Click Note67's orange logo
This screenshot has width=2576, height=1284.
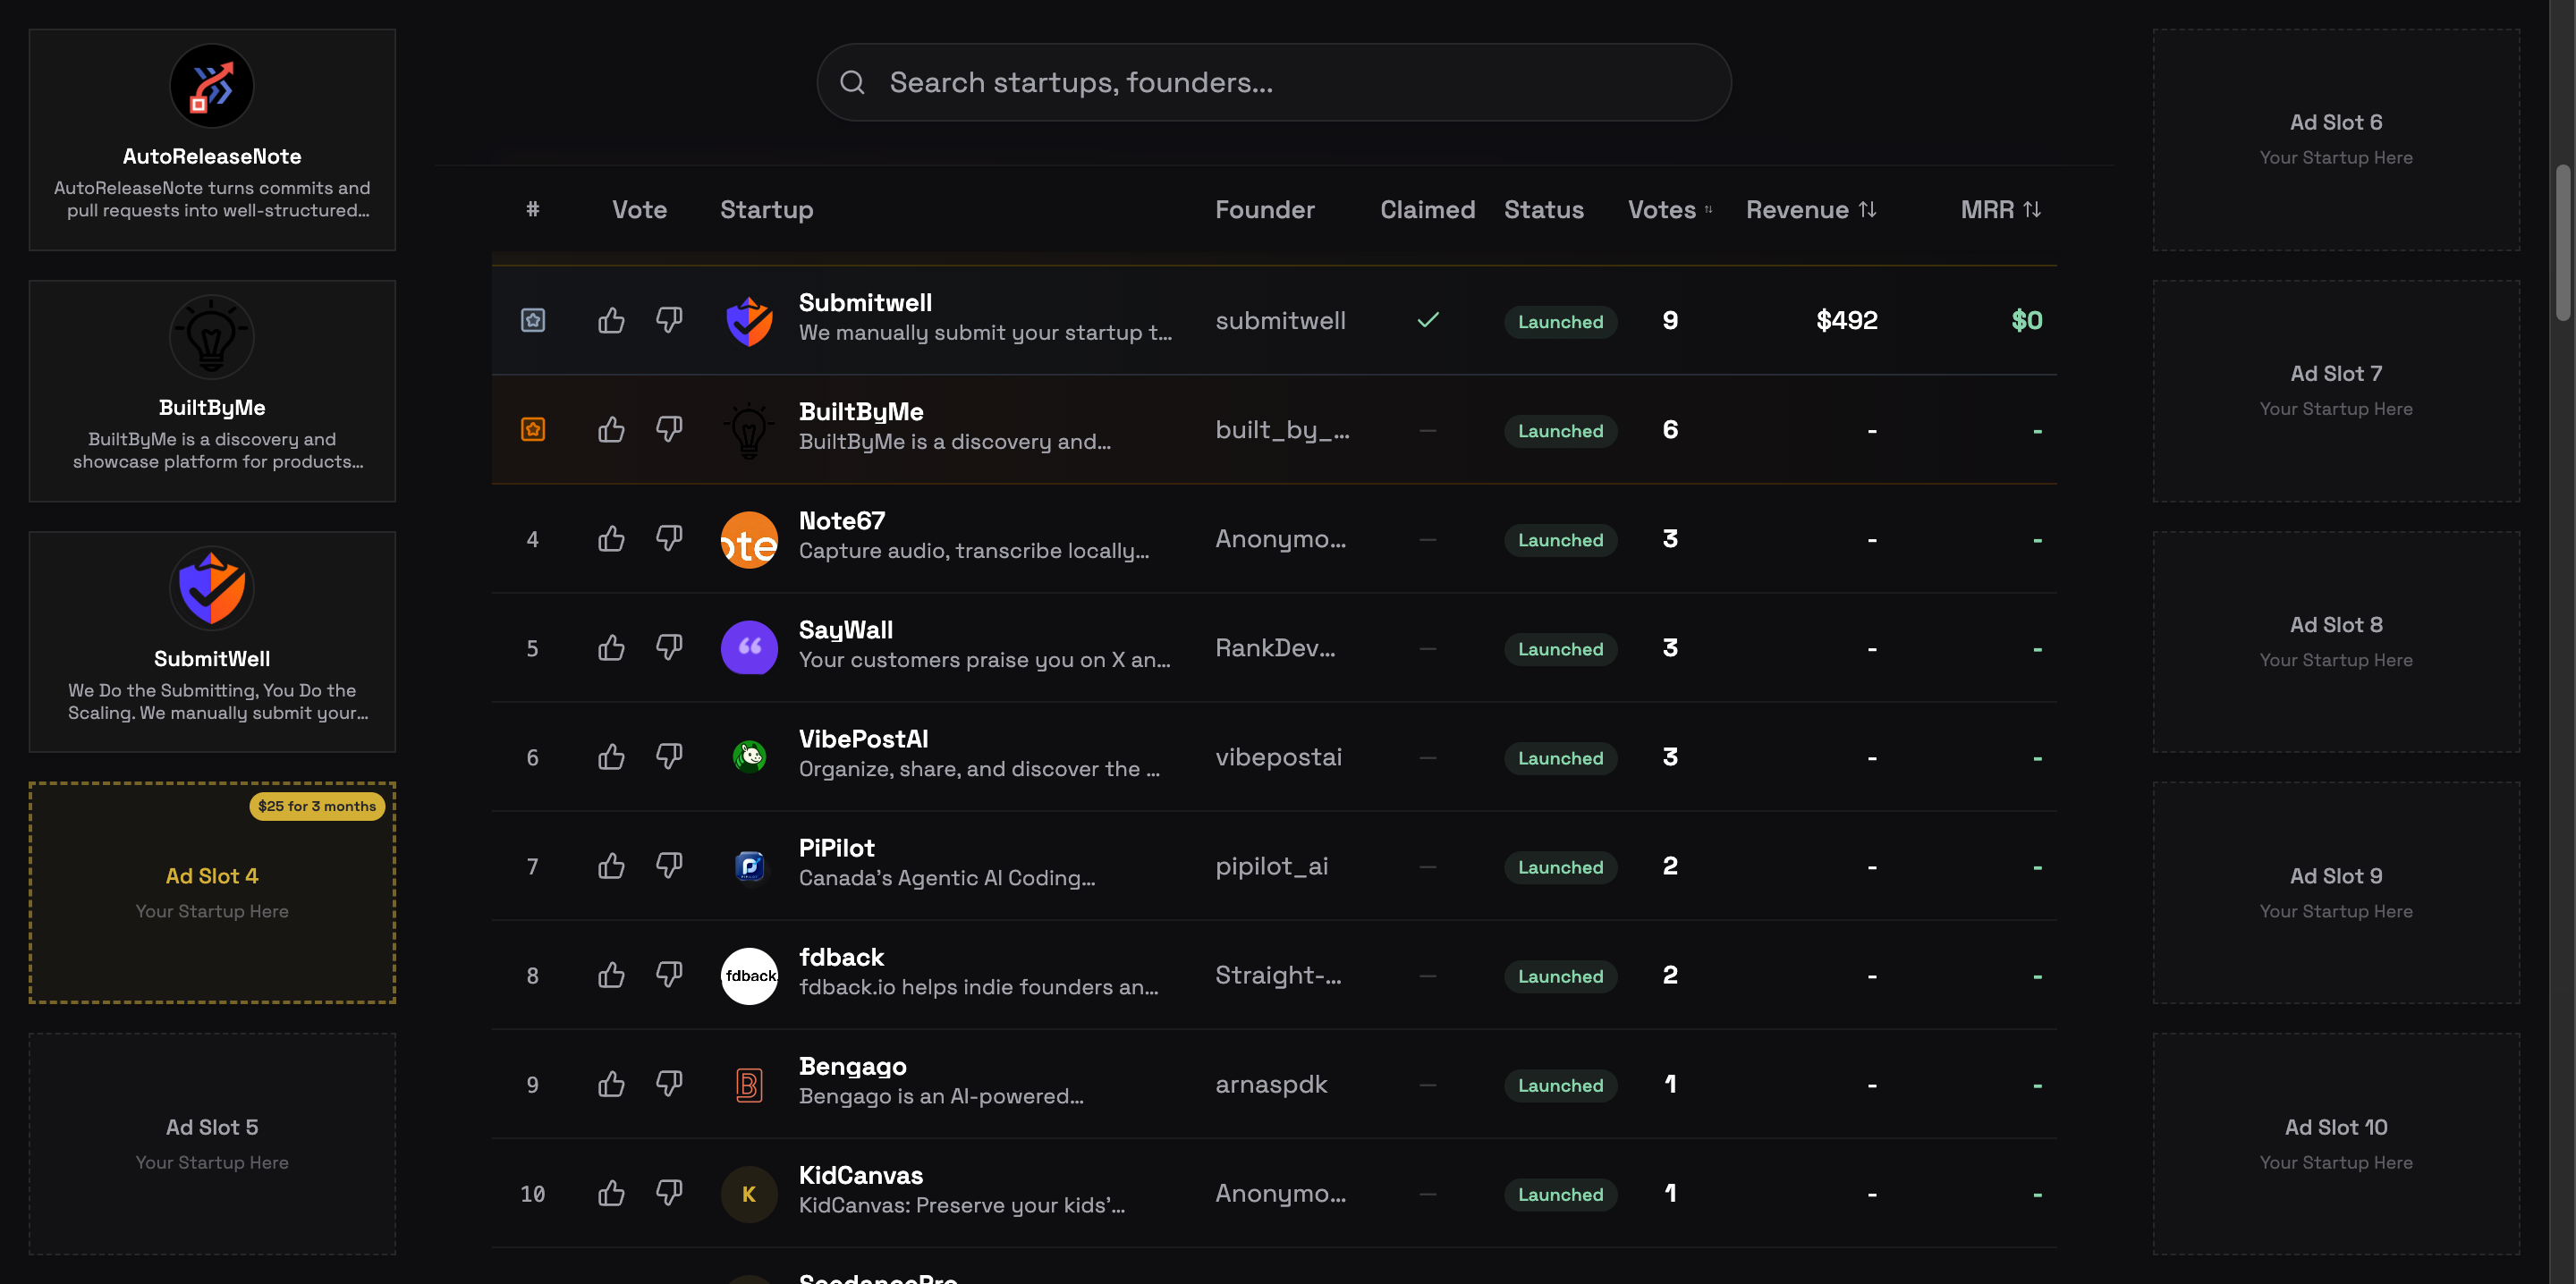(x=748, y=539)
